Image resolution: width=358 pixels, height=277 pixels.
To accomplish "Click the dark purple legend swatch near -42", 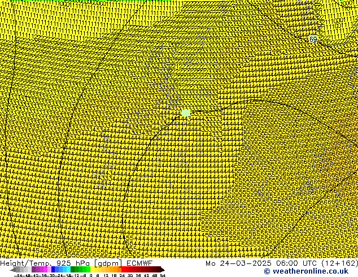I will [x=33, y=270].
